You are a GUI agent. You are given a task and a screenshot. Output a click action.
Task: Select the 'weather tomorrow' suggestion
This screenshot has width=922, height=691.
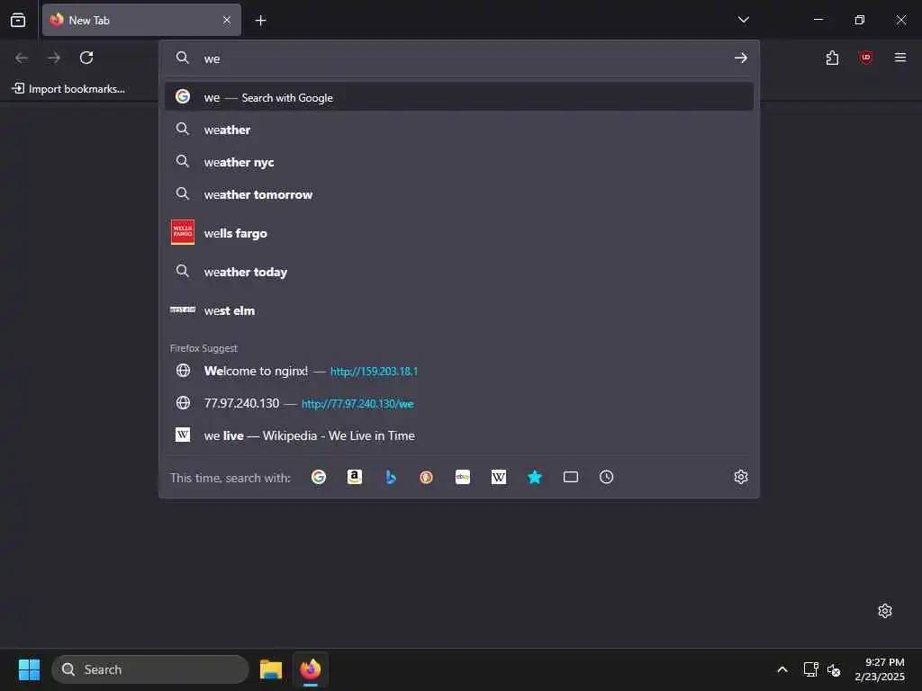click(458, 194)
